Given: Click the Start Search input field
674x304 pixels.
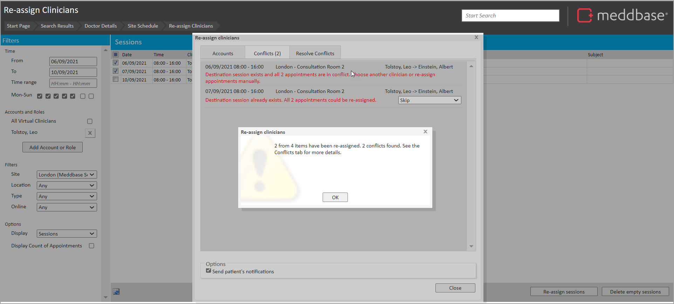Looking at the screenshot, I should point(510,16).
